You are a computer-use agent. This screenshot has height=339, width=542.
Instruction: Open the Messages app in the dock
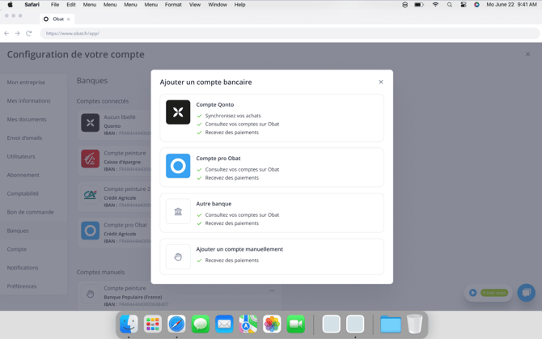201,324
